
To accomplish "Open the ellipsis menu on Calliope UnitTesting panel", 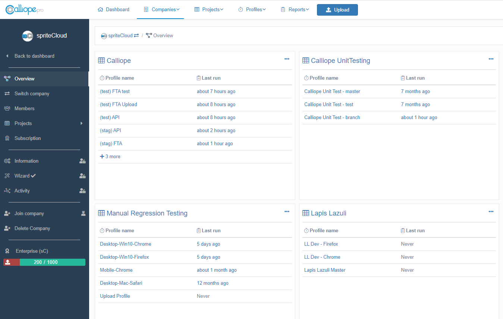I will (x=491, y=59).
